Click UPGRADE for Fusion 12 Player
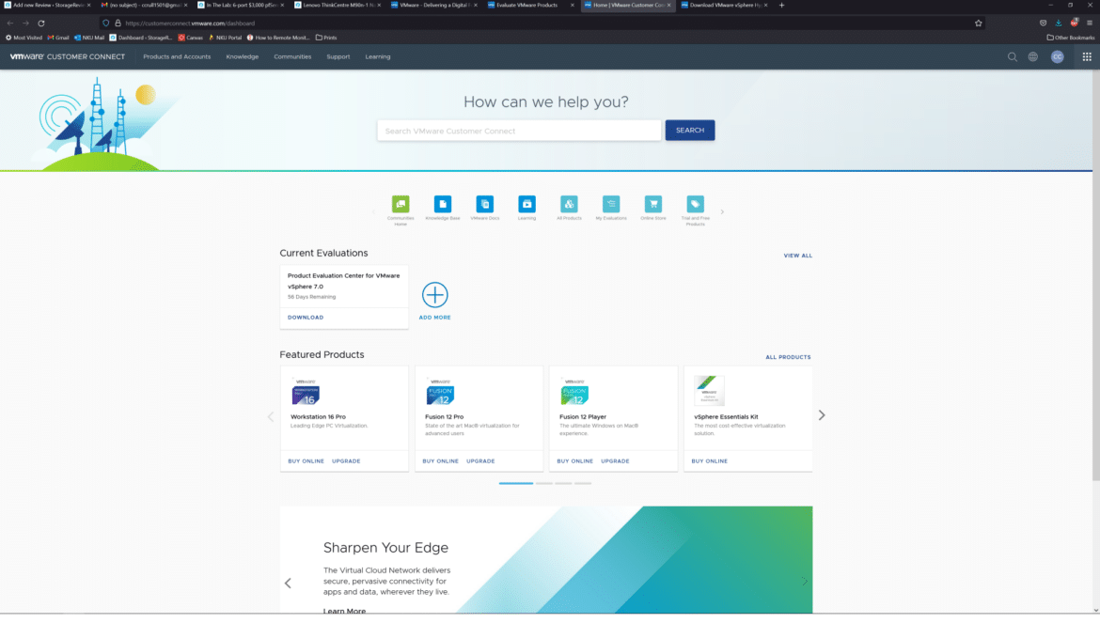Viewport: 1100px width, 623px height. (615, 461)
